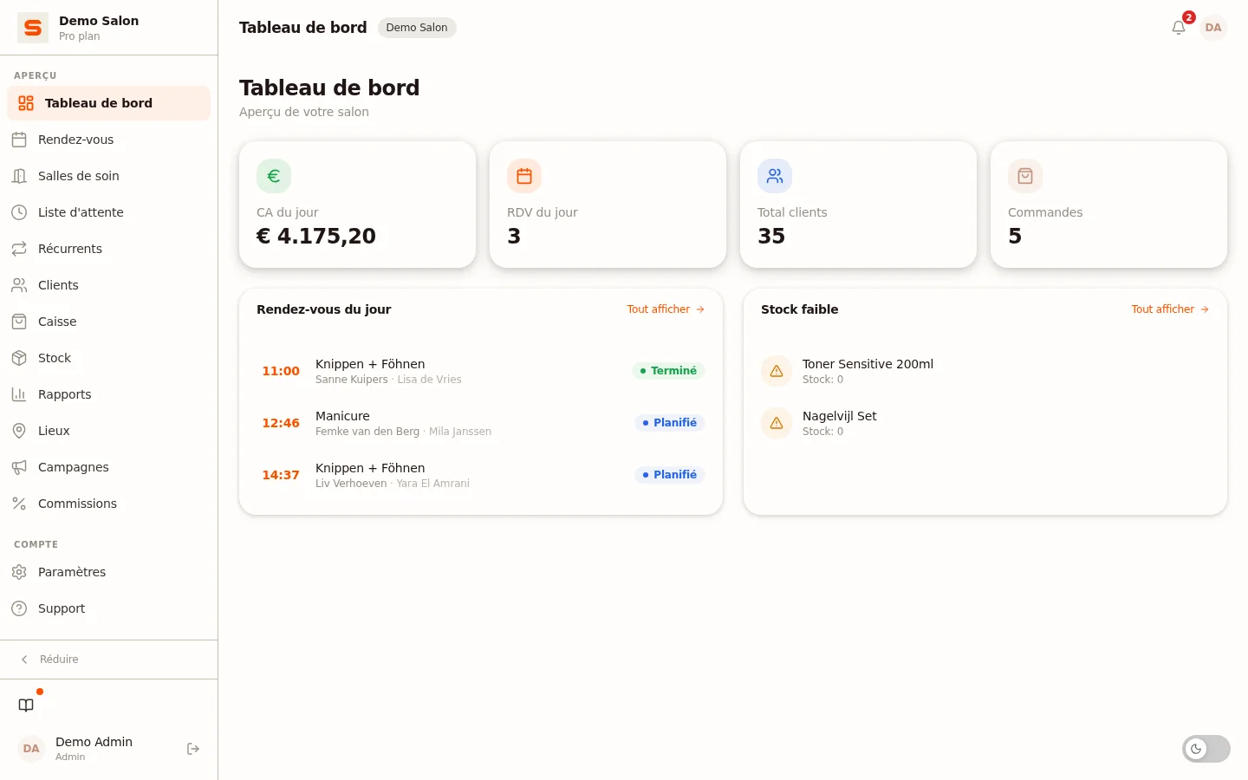Click the Liste d'attente clock icon
The image size is (1248, 780).
tap(19, 212)
